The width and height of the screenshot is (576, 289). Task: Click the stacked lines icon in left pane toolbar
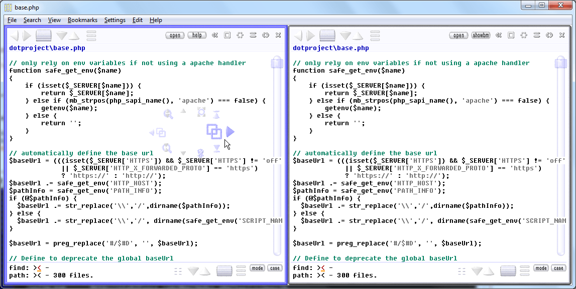click(91, 36)
